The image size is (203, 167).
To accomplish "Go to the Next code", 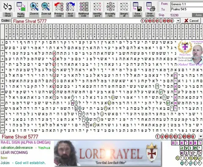I will coord(70,7).
